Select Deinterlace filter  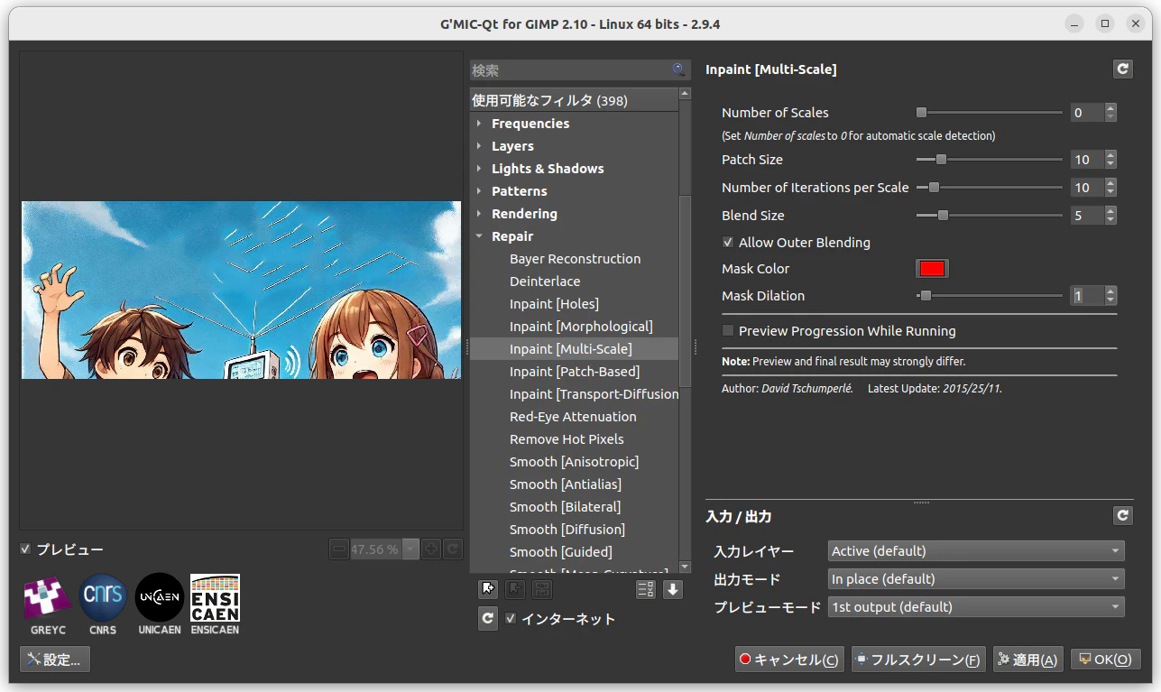coord(545,281)
